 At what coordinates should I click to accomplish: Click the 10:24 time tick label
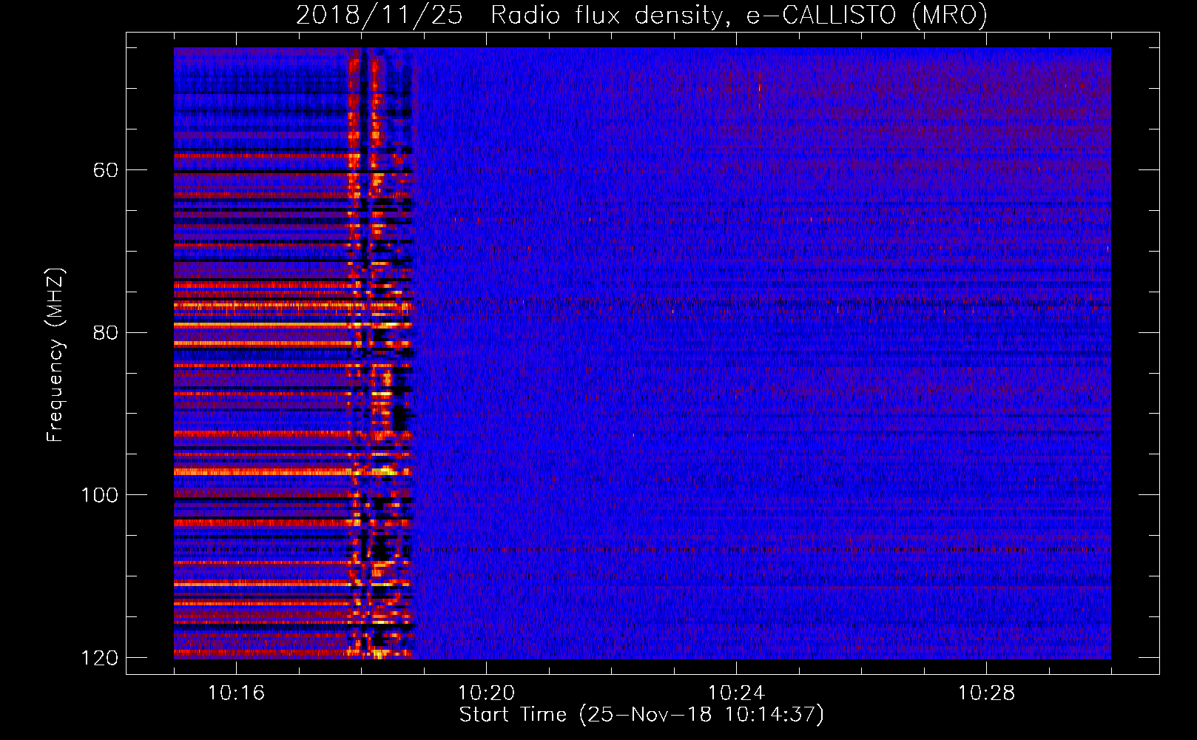[736, 693]
